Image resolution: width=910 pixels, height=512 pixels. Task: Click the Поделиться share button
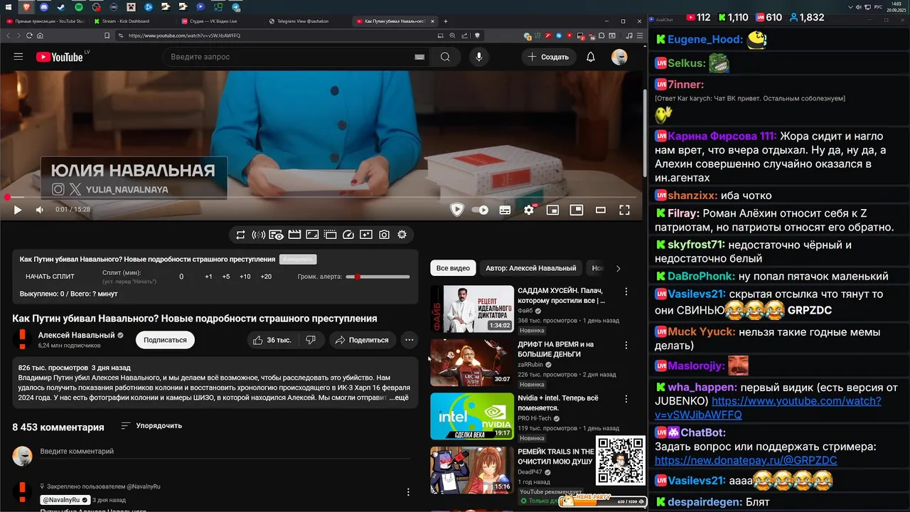coord(362,340)
